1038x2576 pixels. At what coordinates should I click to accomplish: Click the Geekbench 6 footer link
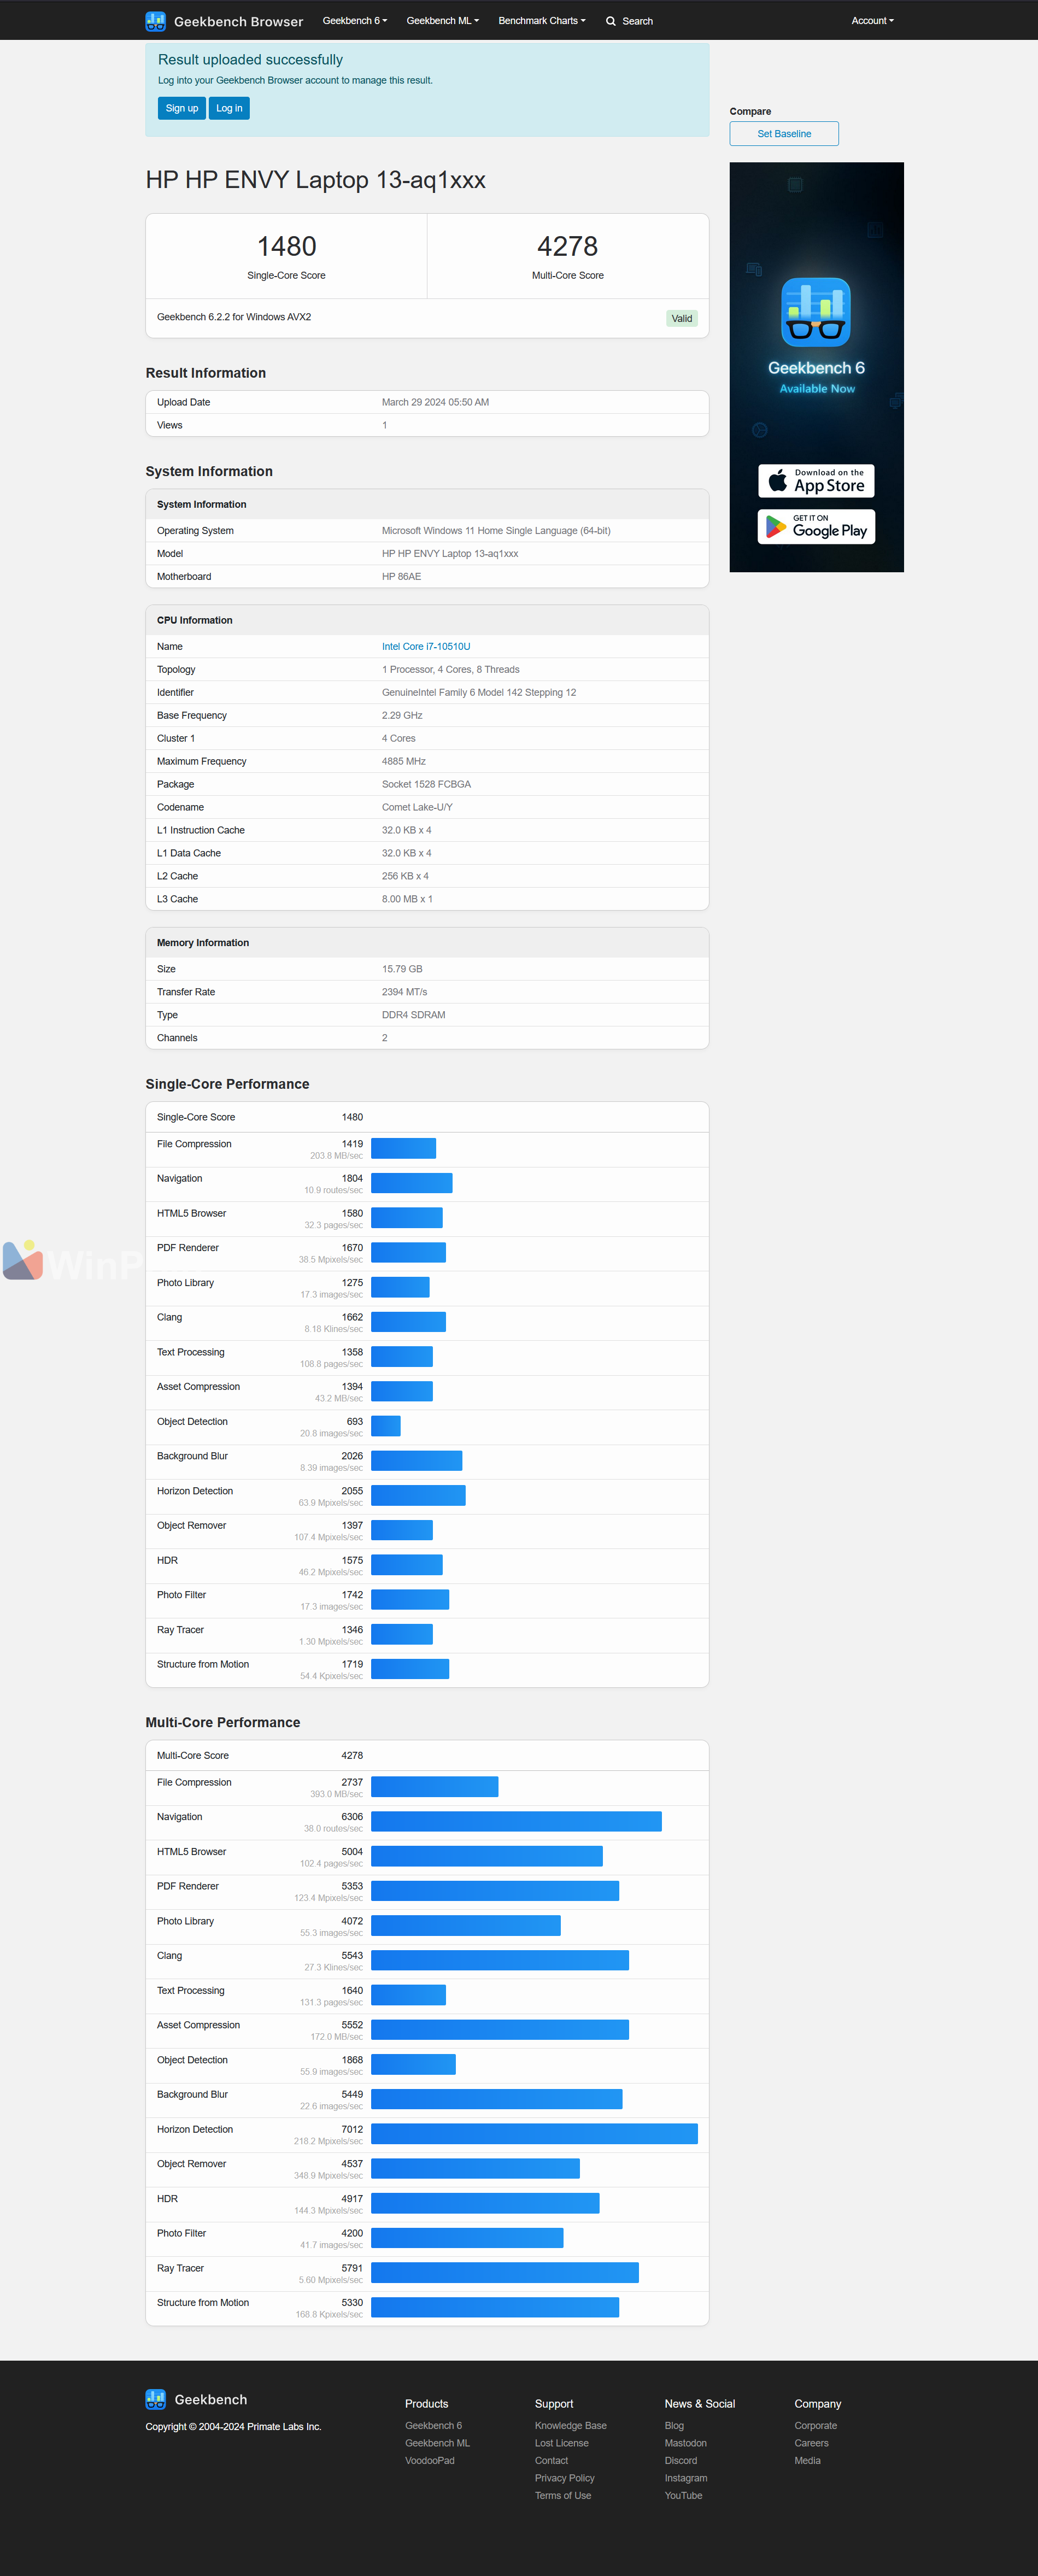click(433, 2426)
